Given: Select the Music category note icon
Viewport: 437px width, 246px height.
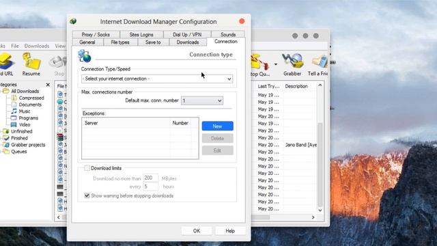Looking at the screenshot, I should coord(14,111).
